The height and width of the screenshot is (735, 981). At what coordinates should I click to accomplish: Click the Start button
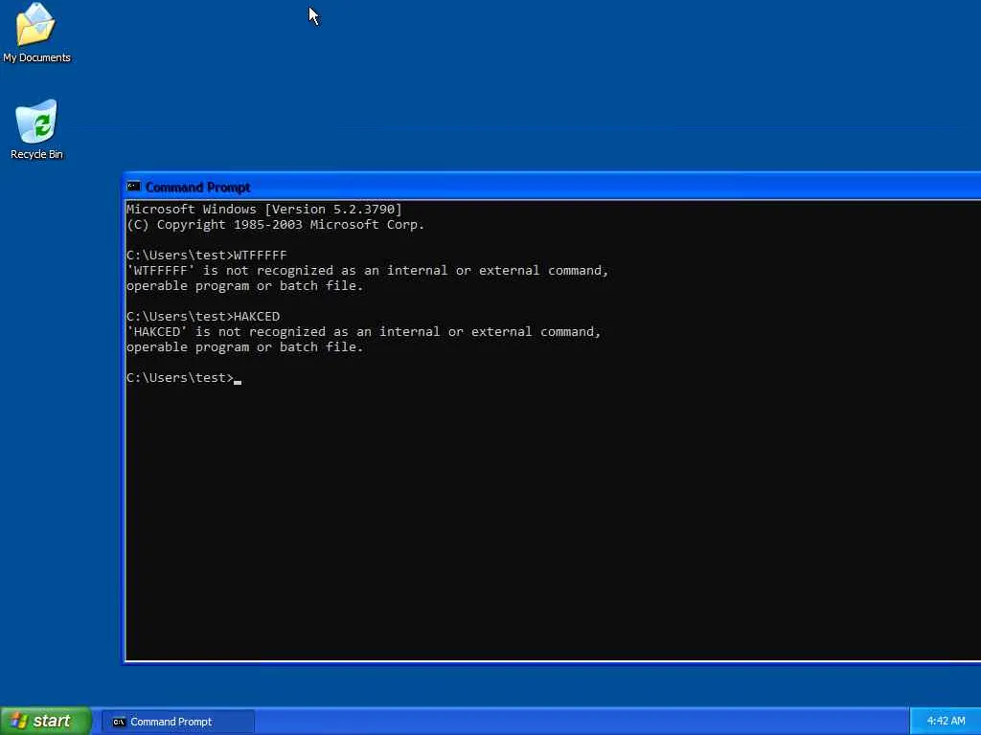pyautogui.click(x=46, y=722)
